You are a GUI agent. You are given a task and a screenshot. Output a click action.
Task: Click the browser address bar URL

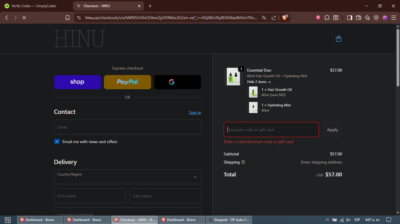(x=171, y=18)
